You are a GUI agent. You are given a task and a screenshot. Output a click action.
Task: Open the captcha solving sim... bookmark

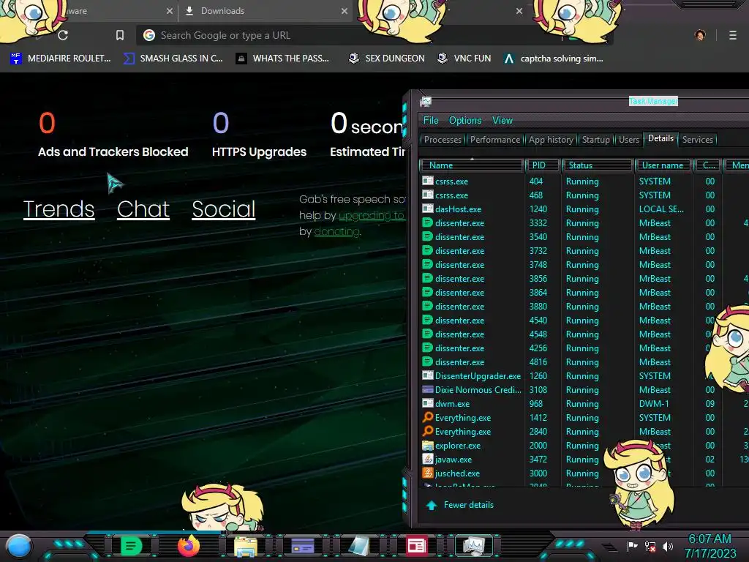point(554,59)
